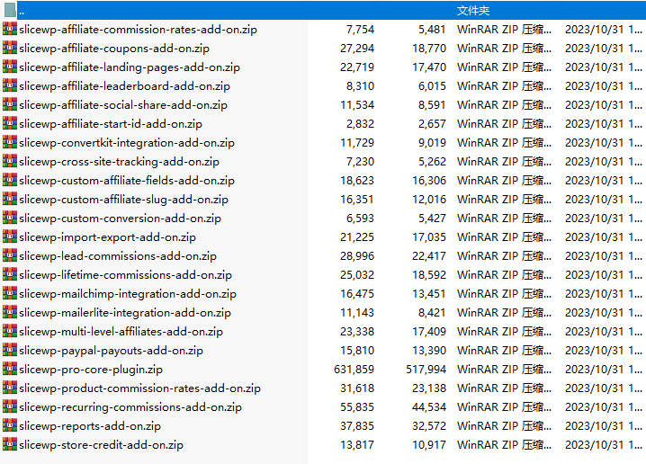Screen dimensions: 646x464
Task: Select file name slicewp-mailerlite-integration-add-on.zip
Action: click(x=125, y=313)
